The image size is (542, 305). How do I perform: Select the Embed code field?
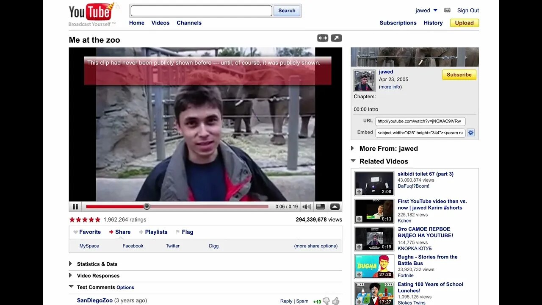tap(420, 133)
